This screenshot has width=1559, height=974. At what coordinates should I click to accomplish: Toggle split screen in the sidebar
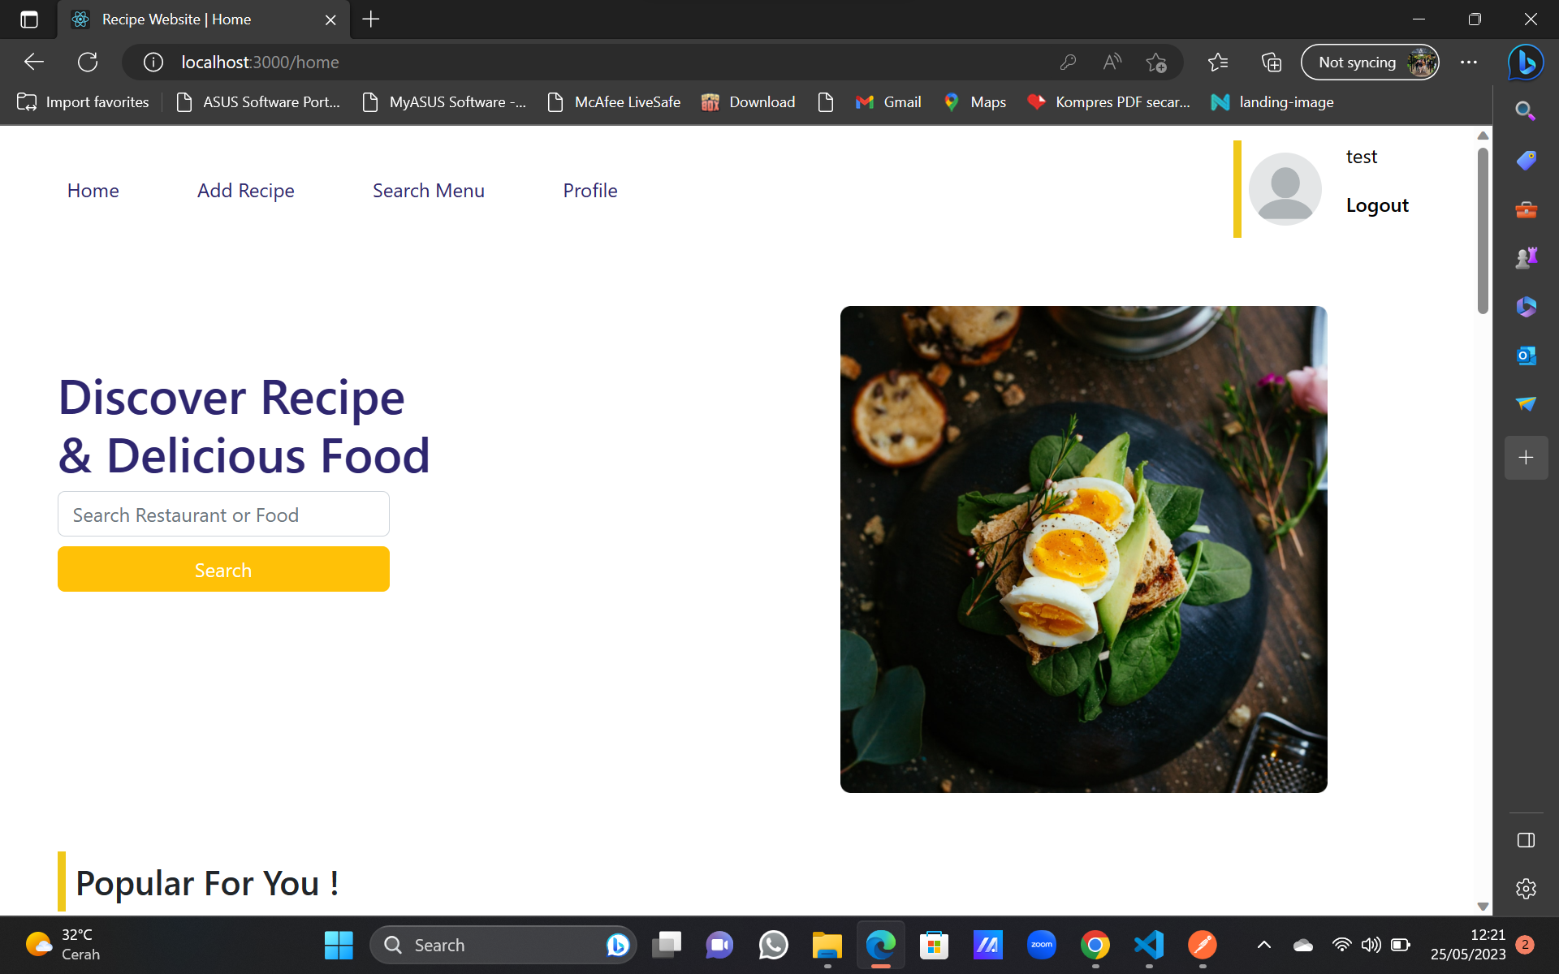[x=1526, y=840]
